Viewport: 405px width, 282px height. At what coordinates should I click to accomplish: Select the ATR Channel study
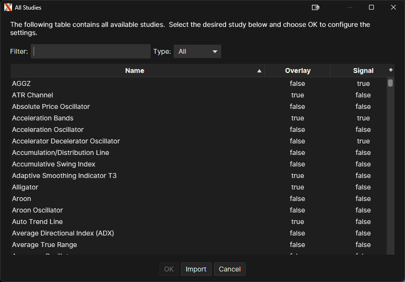pyautogui.click(x=33, y=95)
